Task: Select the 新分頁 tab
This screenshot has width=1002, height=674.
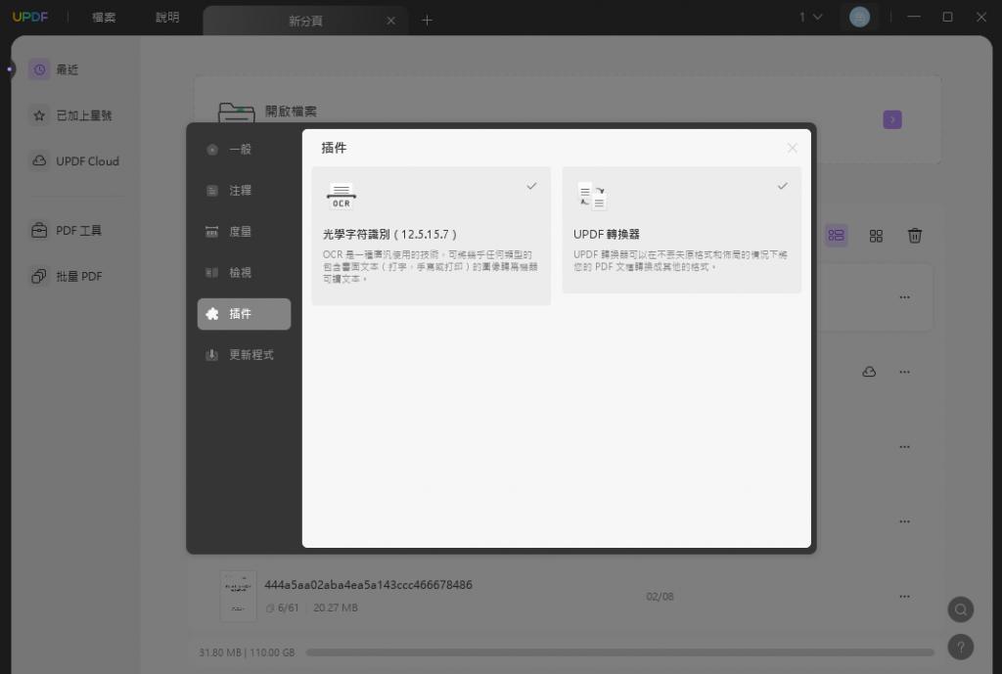Action: pyautogui.click(x=305, y=22)
